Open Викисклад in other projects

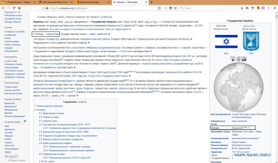[10, 103]
